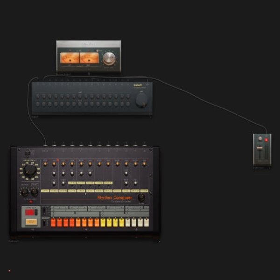Image resolution: width=280 pixels, height=280 pixels.
Task: Click the red button on the small right-hand device
Action: pos(266,140)
